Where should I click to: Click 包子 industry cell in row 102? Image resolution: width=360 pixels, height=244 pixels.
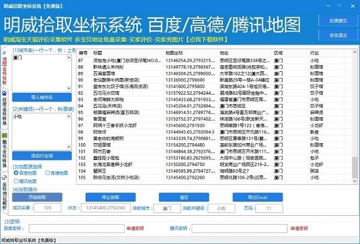tap(313, 158)
